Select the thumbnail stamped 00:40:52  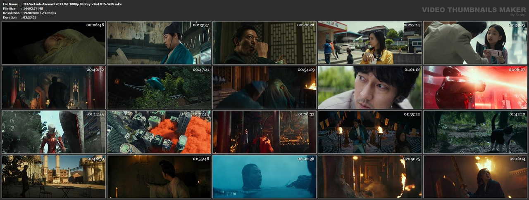54,87
